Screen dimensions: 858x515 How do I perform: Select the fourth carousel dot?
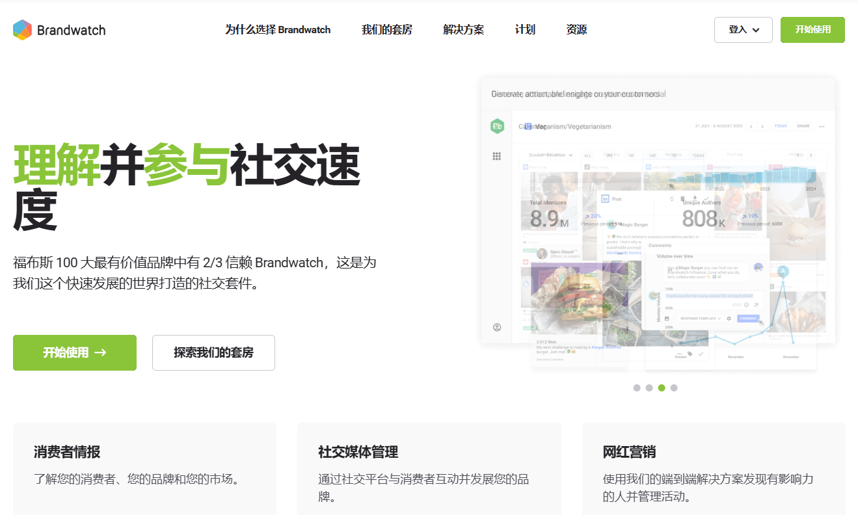[674, 388]
